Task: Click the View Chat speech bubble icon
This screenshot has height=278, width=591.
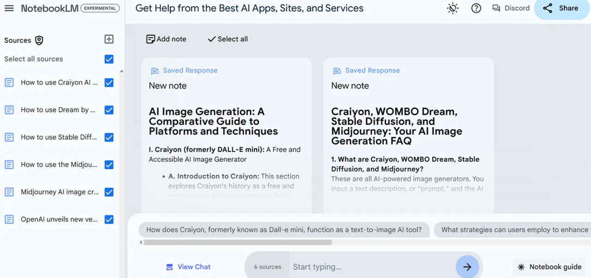Action: (x=169, y=266)
